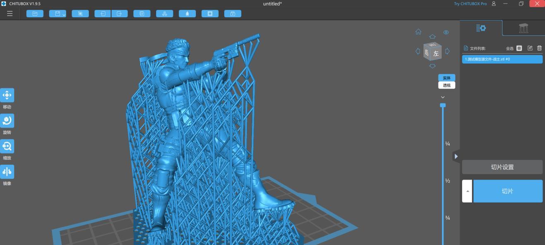Click the edit file list icon
This screenshot has height=245, width=545.
point(530,48)
